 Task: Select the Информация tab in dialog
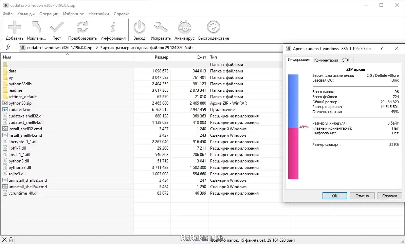click(x=299, y=60)
